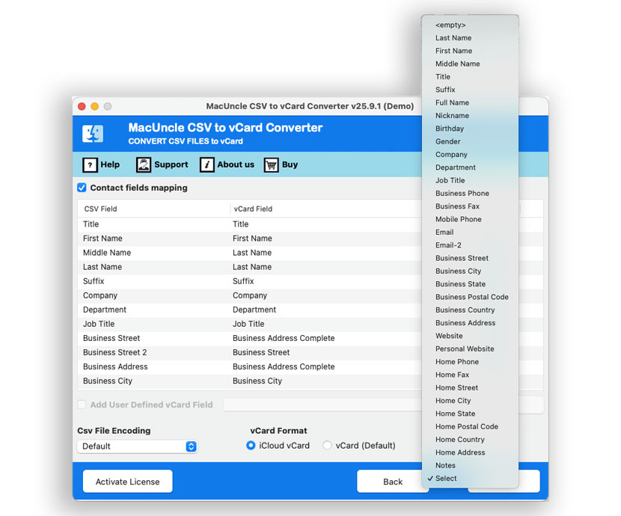This screenshot has height=516, width=621.
Task: Choose Business City in popup menu
Action: pos(470,271)
